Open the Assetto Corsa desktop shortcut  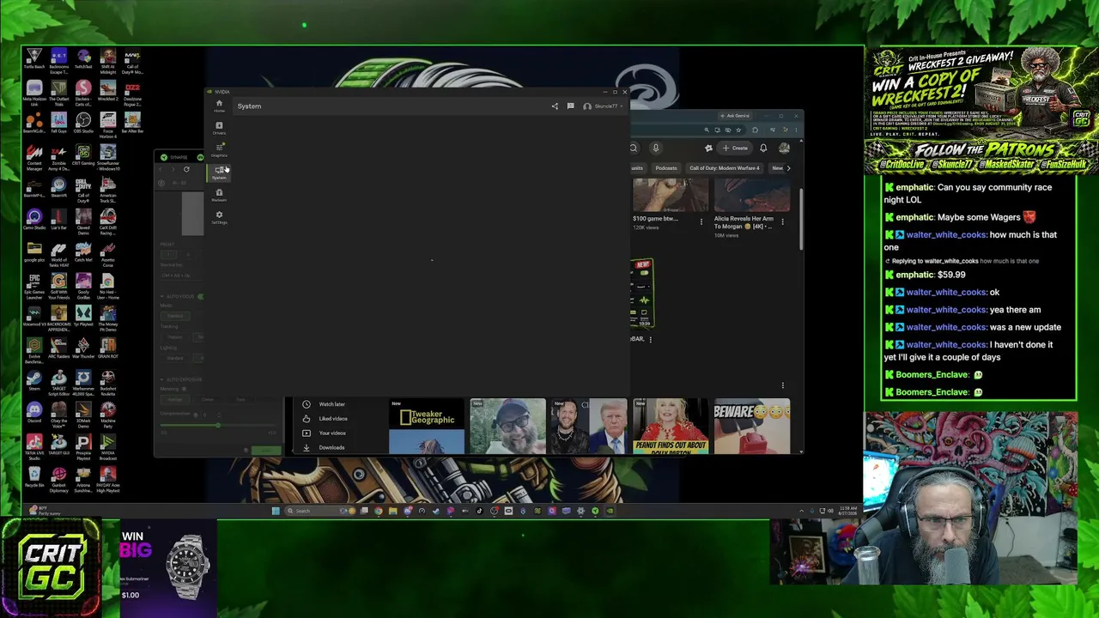point(108,256)
